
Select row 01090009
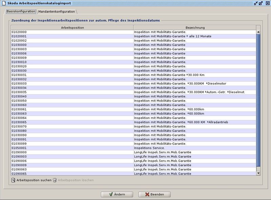[x=133, y=165]
